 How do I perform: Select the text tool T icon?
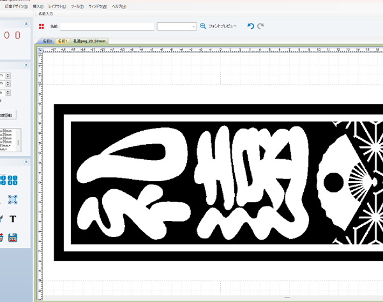pos(13,218)
